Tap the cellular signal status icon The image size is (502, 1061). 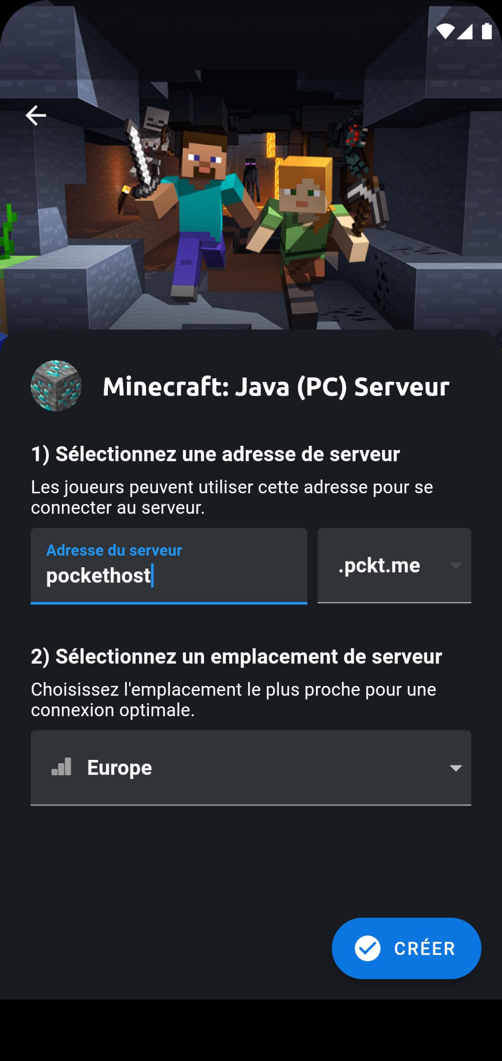[465, 31]
